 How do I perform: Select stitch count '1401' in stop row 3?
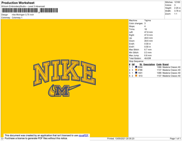pyautogui.click(x=140, y=73)
